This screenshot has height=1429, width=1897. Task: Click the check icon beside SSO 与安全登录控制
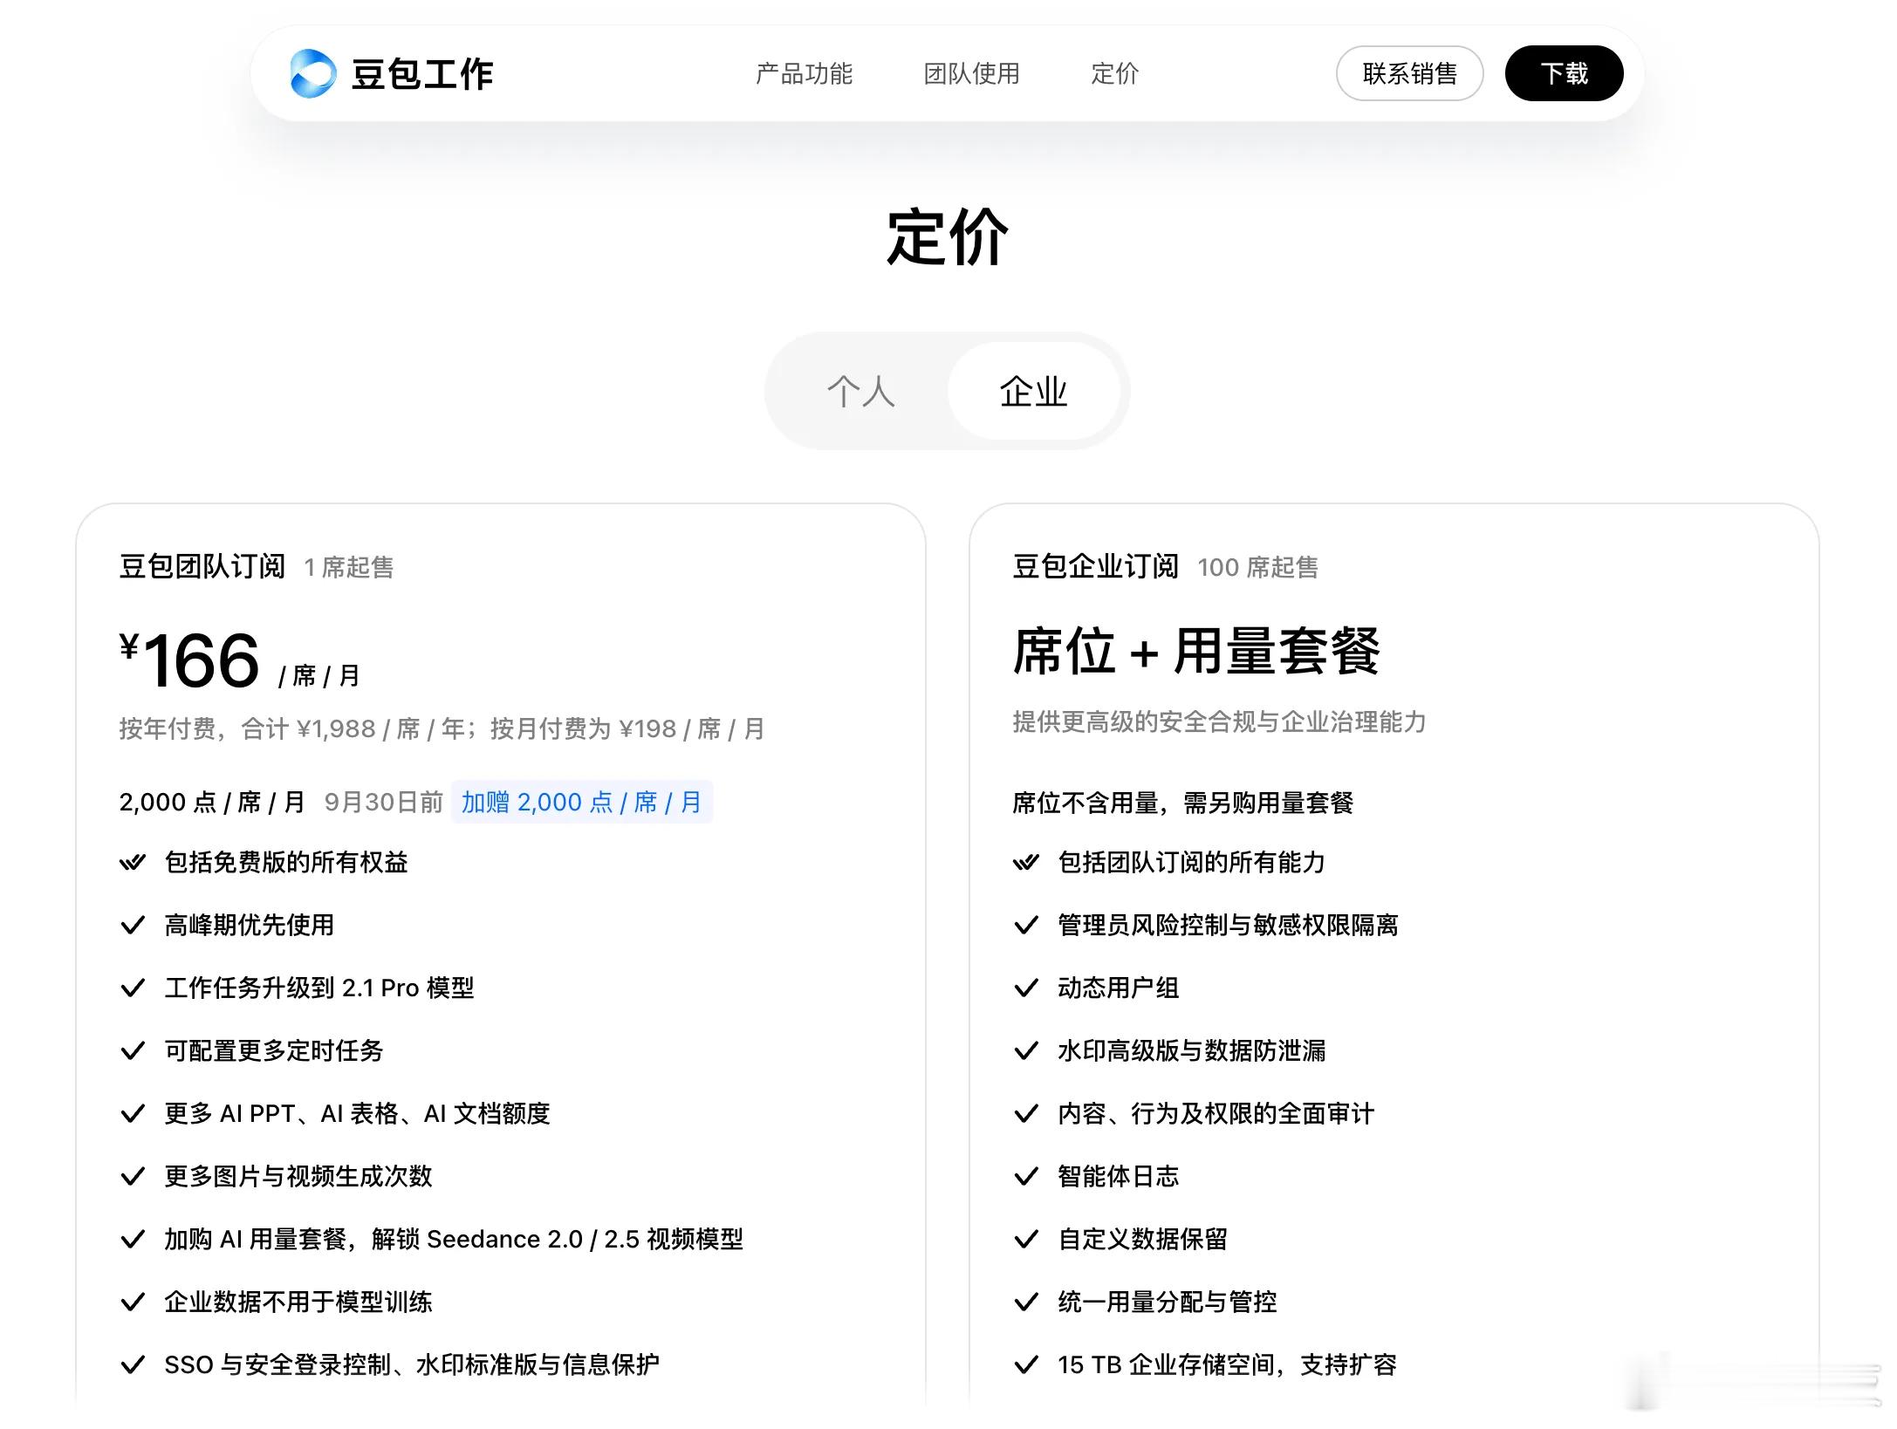133,1365
